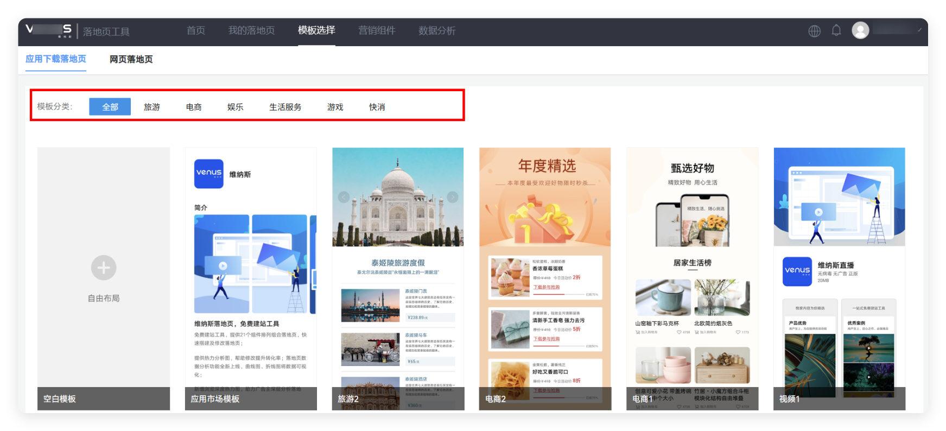Click the 泰姬陵门票 listing image
946x431 pixels.
370,306
